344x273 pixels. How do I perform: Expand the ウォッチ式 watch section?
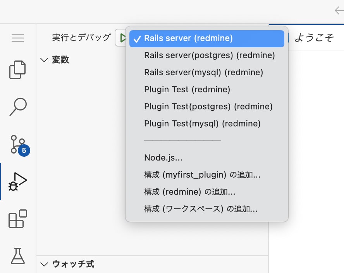pyautogui.click(x=44, y=264)
